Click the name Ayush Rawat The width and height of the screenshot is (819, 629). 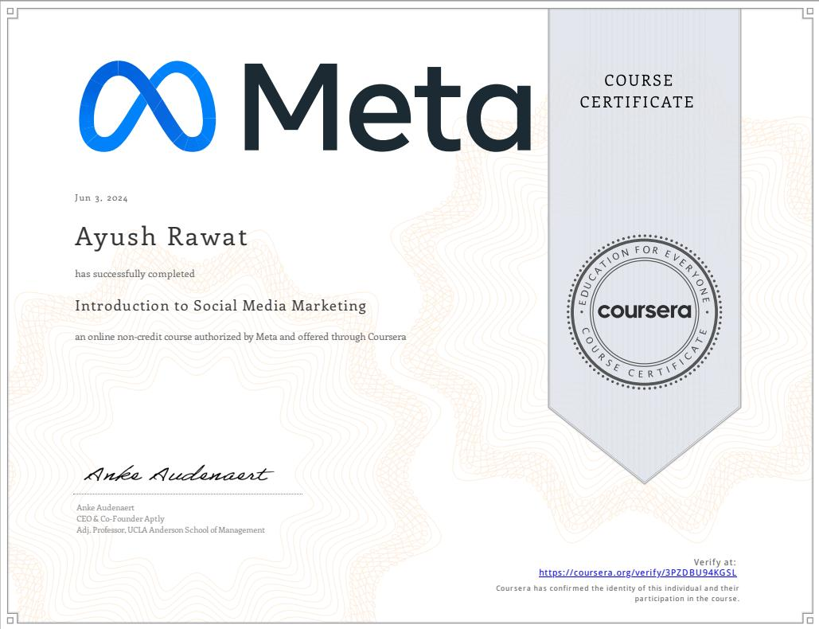[161, 236]
